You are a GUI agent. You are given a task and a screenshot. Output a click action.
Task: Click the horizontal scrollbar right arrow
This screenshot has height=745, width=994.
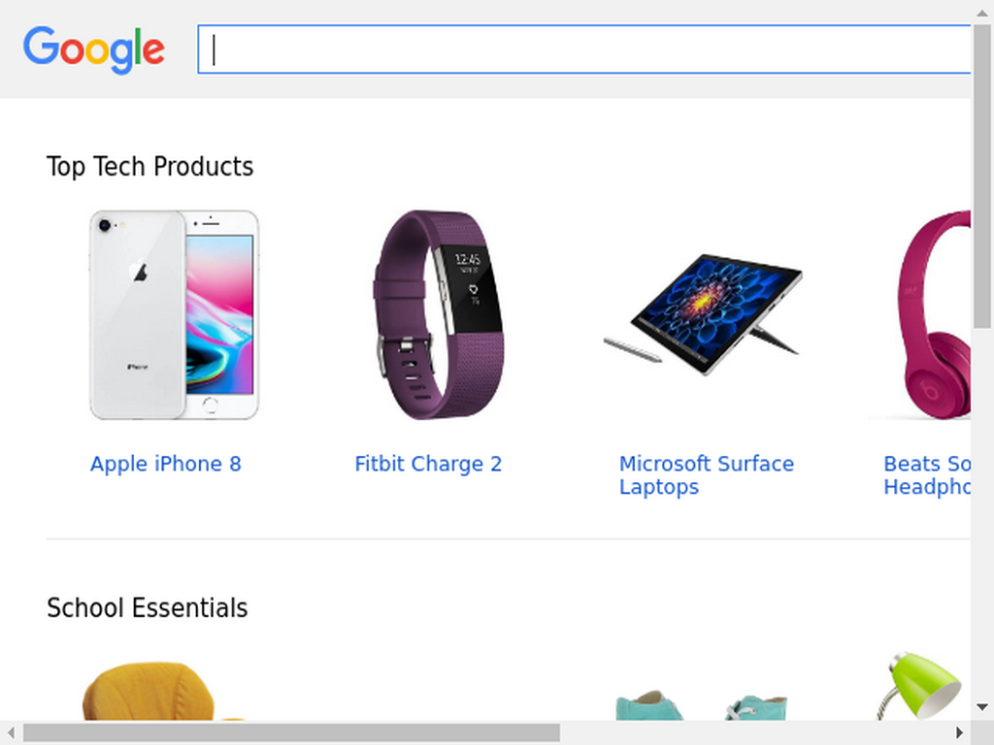[960, 732]
